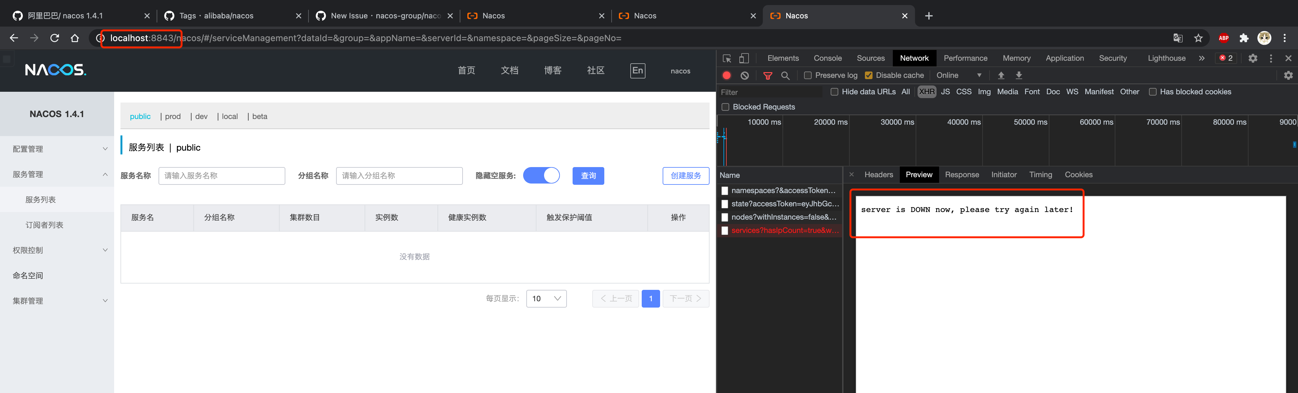Viewport: 1298px width, 393px height.
Task: Open DevTools settings gear
Action: pos(1253,58)
